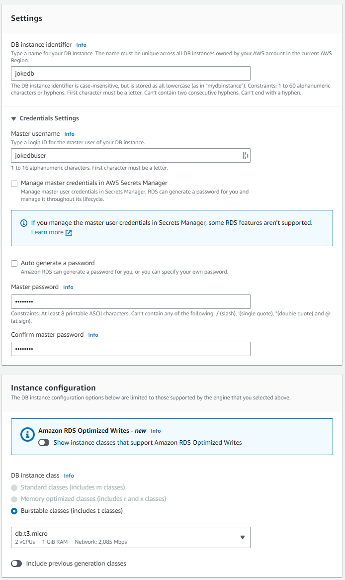The height and width of the screenshot is (580, 345).
Task: Open Info next to Confirm master password
Action: pos(93,335)
